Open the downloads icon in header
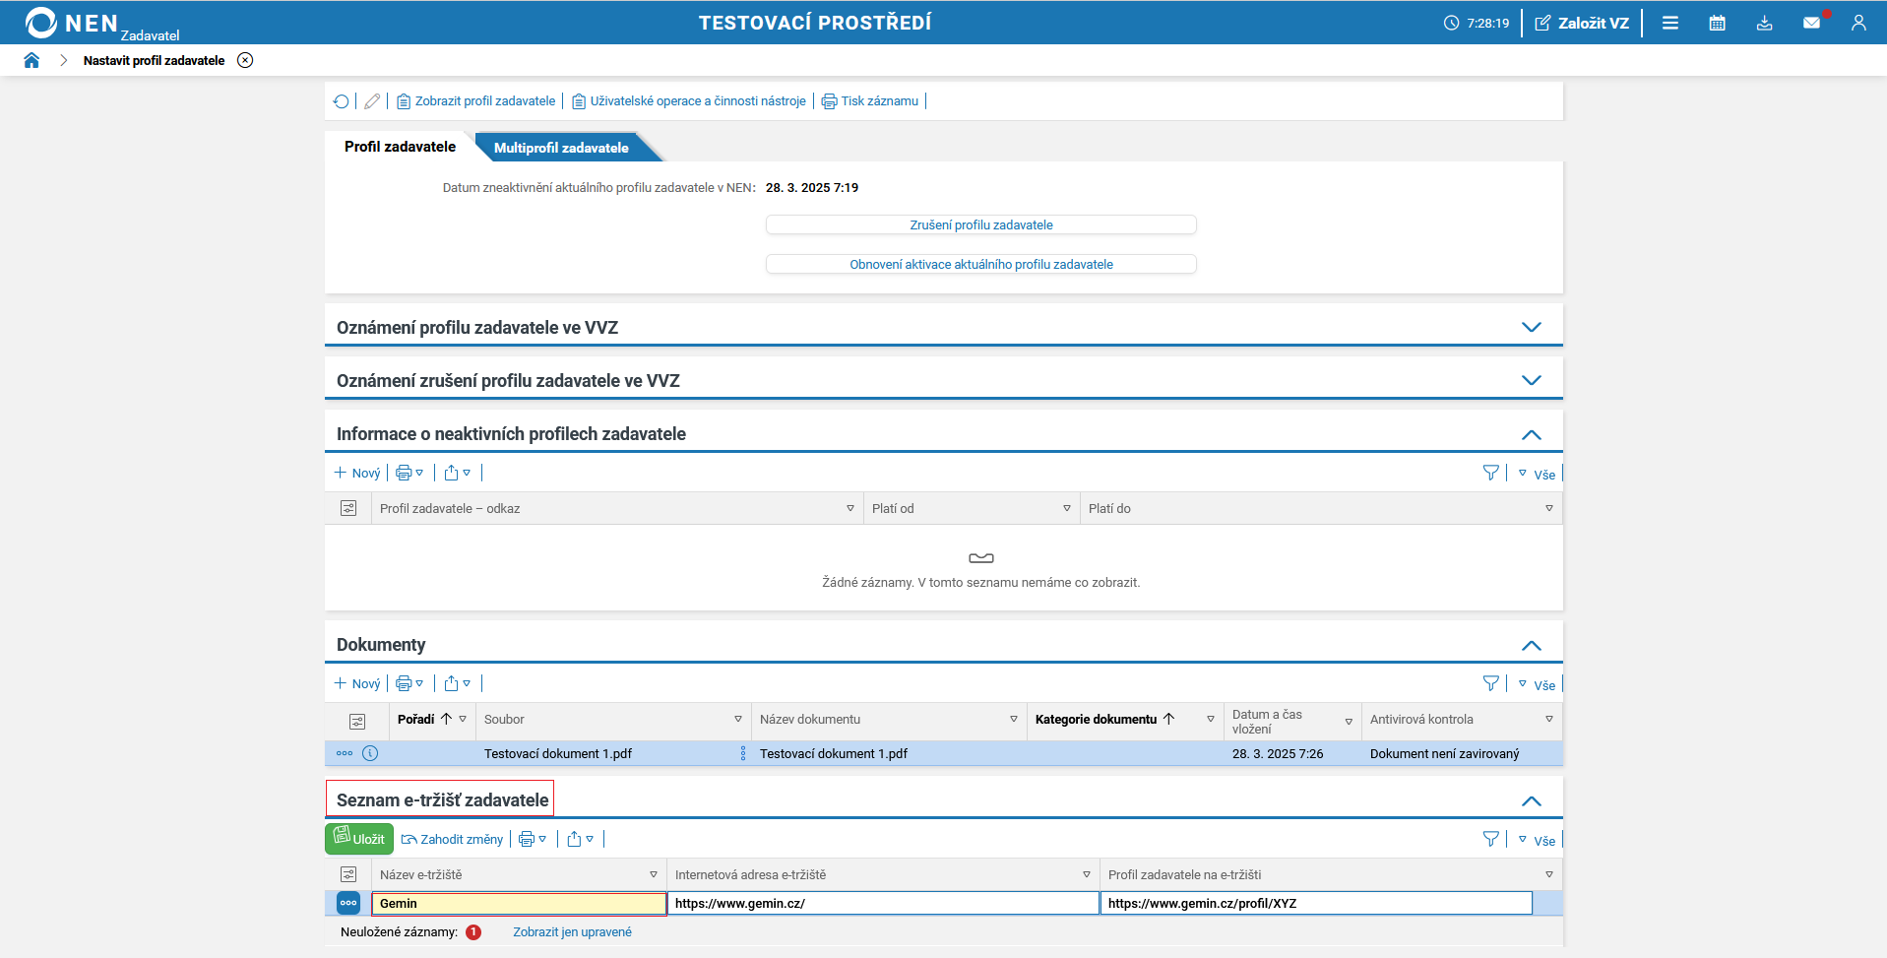The image size is (1887, 958). tap(1764, 23)
